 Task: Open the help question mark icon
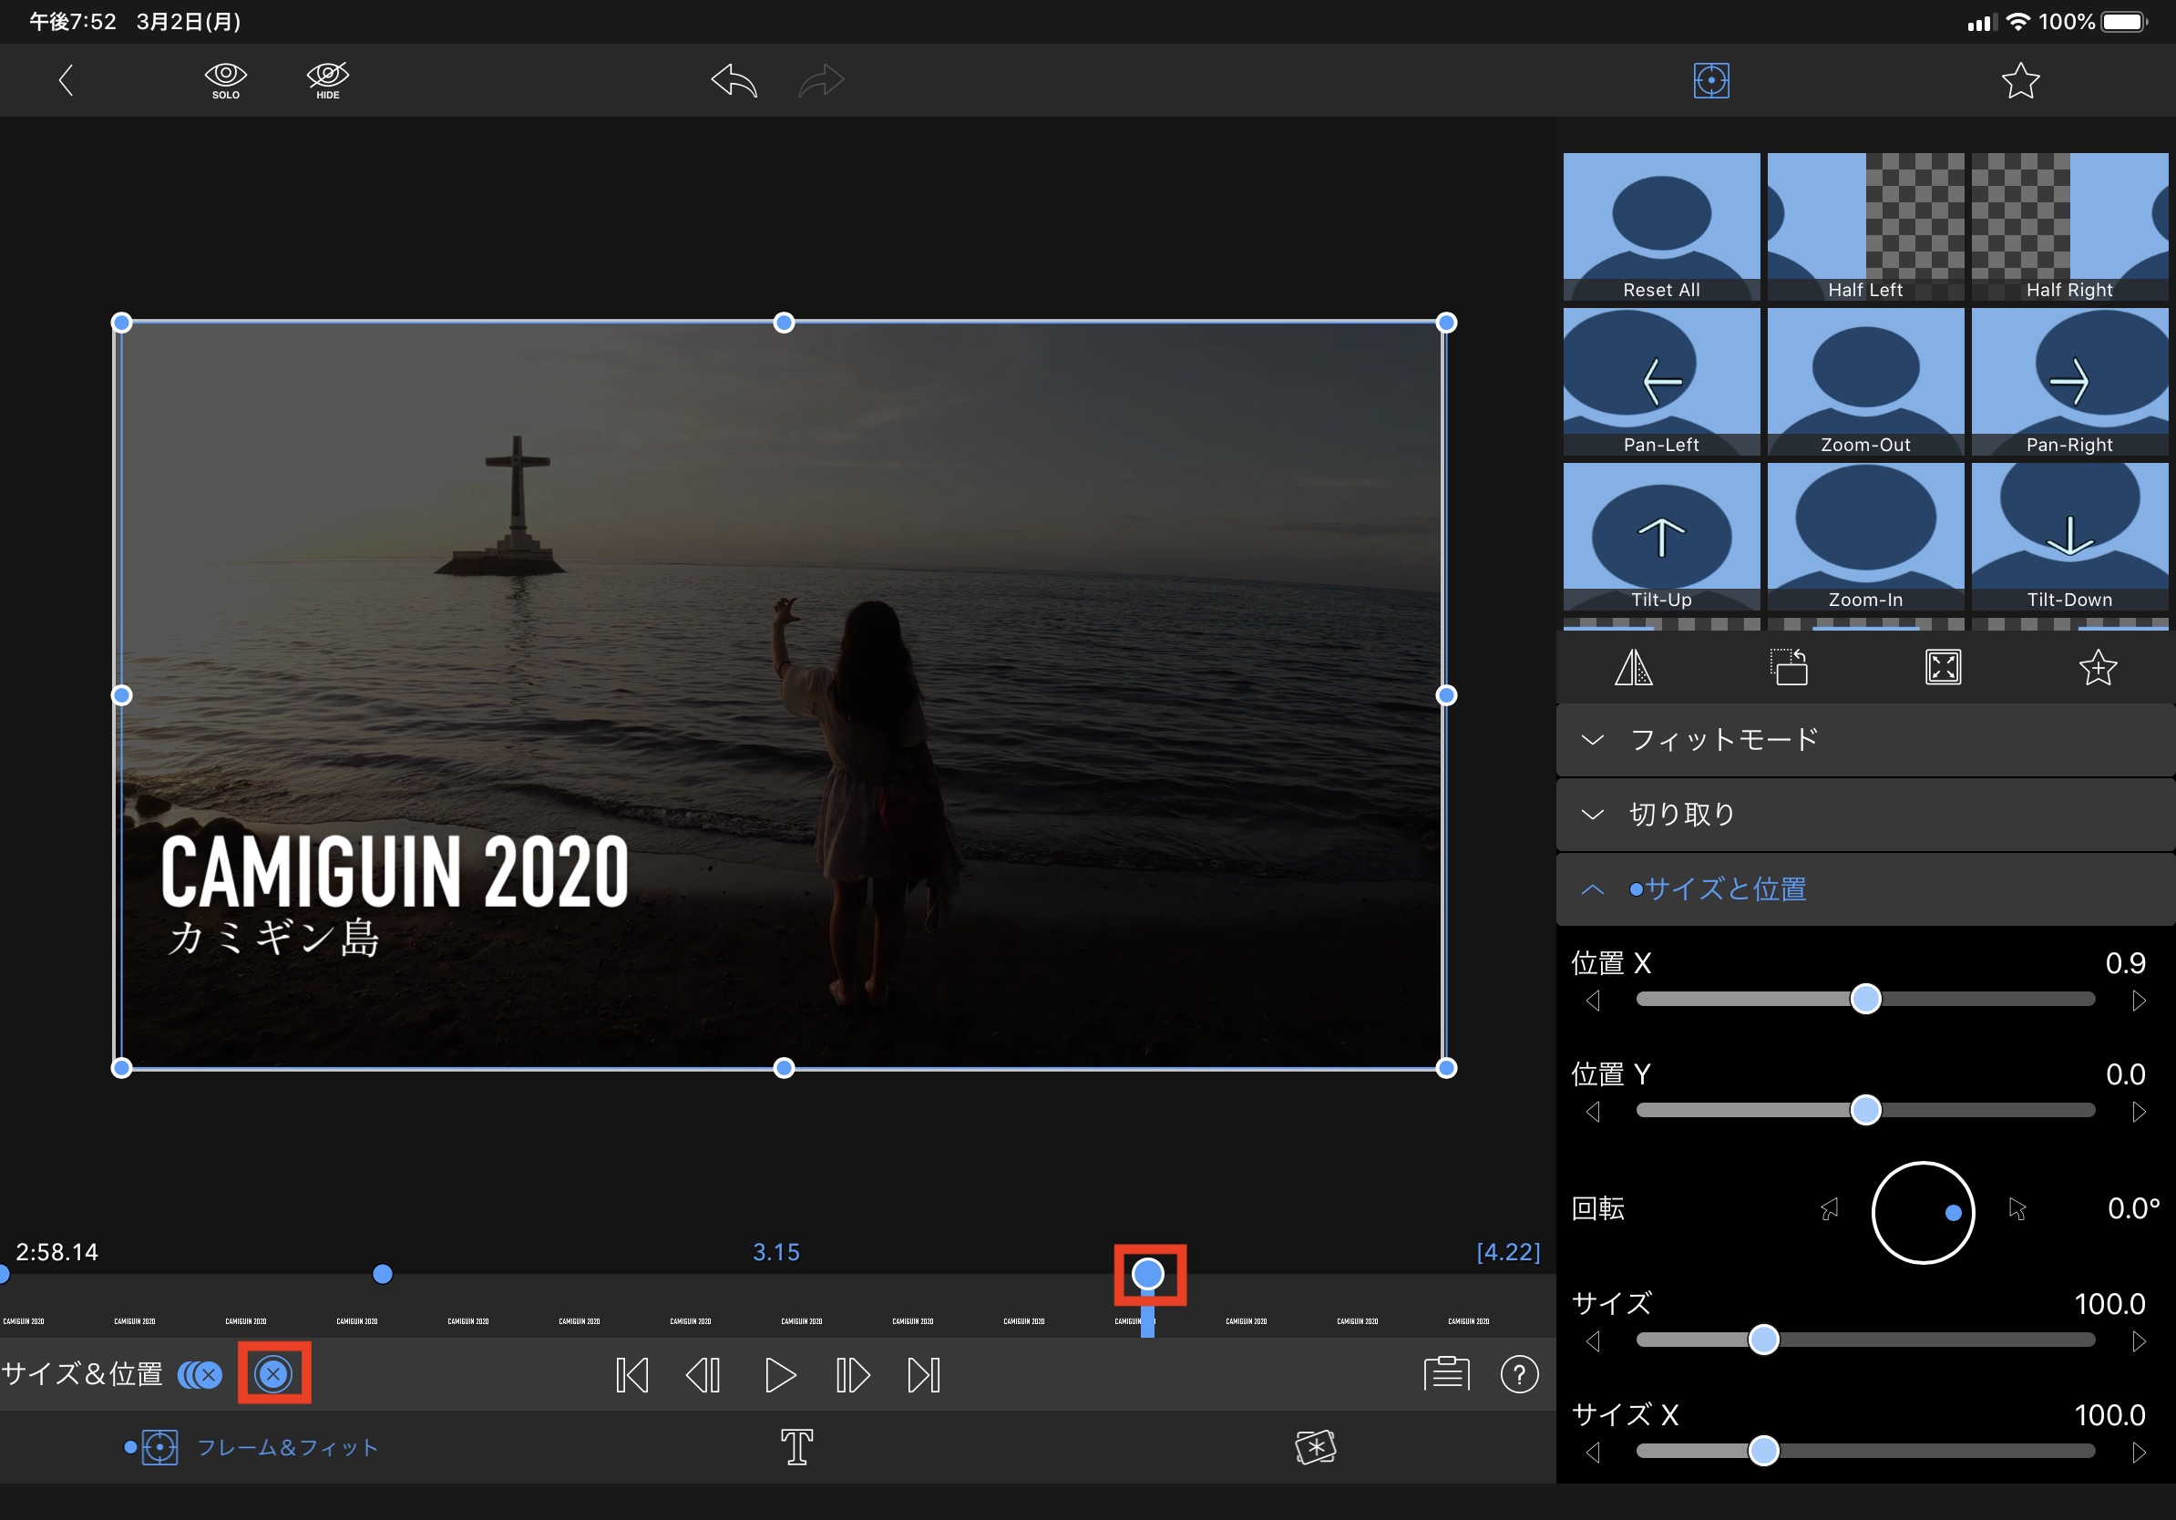tap(1518, 1374)
